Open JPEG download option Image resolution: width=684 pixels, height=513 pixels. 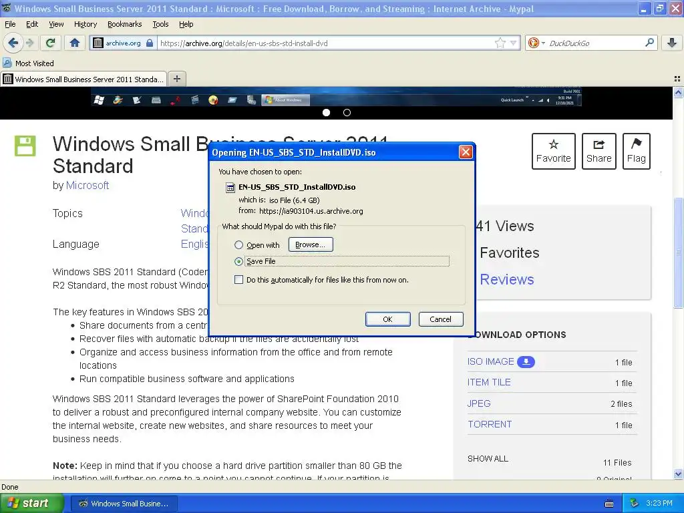(x=478, y=403)
